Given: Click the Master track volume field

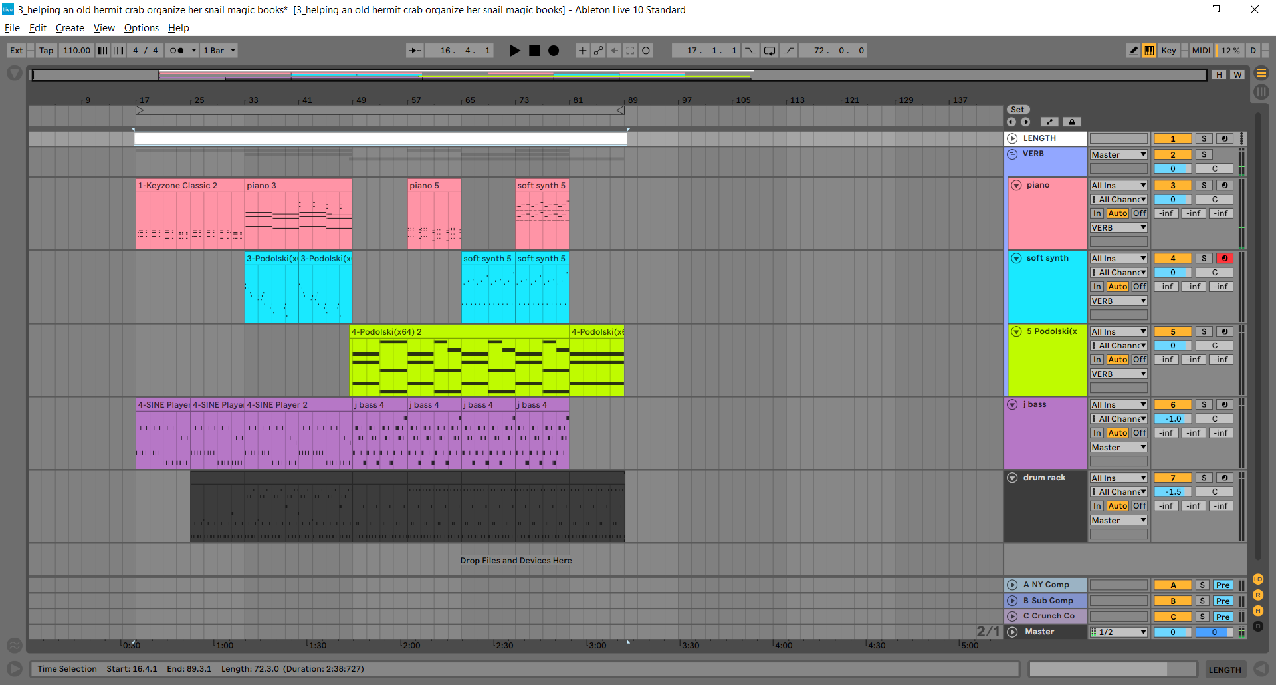Looking at the screenshot, I should pos(1173,632).
